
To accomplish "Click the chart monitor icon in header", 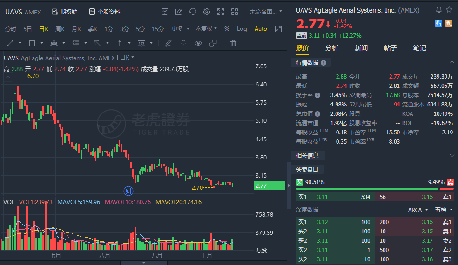I will click(165, 12).
